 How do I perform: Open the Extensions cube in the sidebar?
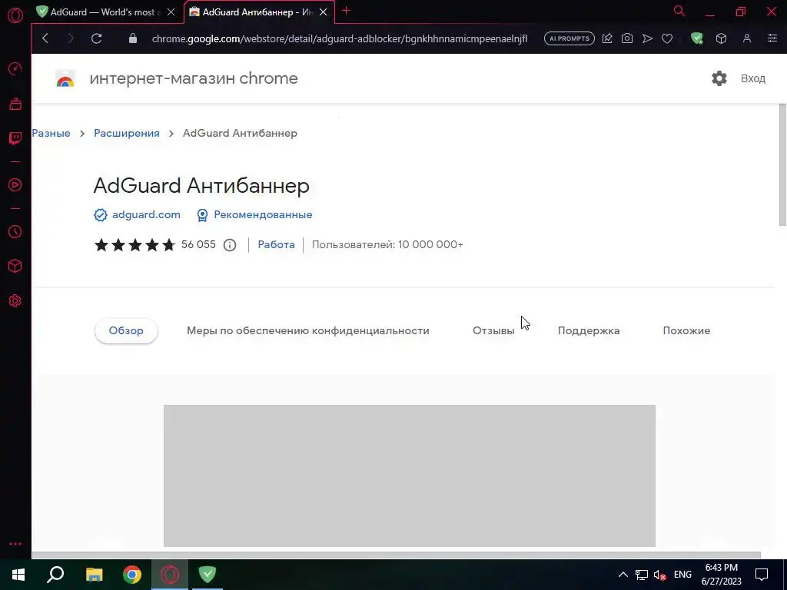[15, 266]
